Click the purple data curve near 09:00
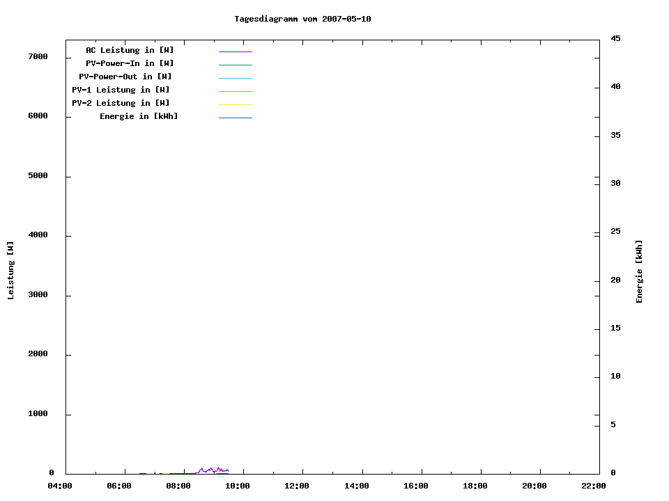Screen dimensions: 669x501 (211, 470)
